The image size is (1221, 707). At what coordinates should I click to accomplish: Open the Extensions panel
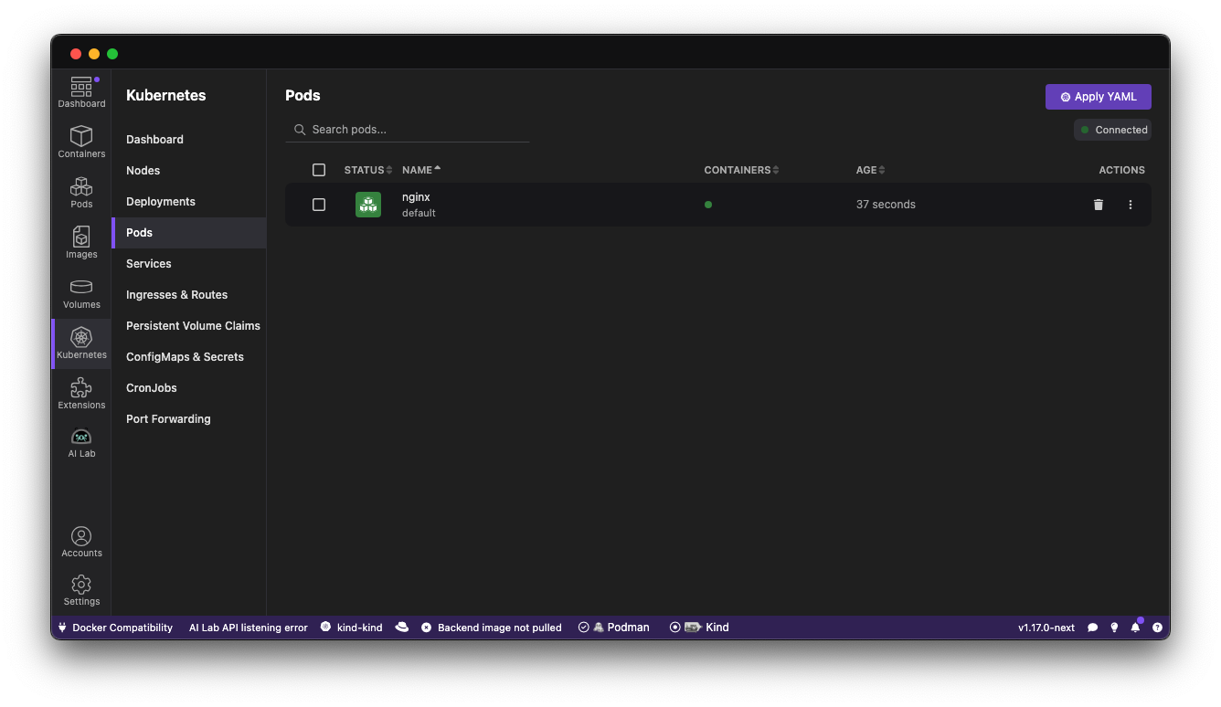(x=80, y=392)
